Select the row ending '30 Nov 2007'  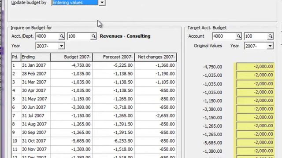[x=94, y=150]
